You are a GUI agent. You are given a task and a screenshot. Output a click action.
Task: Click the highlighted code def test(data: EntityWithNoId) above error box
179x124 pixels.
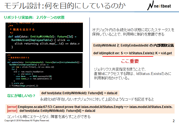pyautogui.click(x=80, y=93)
